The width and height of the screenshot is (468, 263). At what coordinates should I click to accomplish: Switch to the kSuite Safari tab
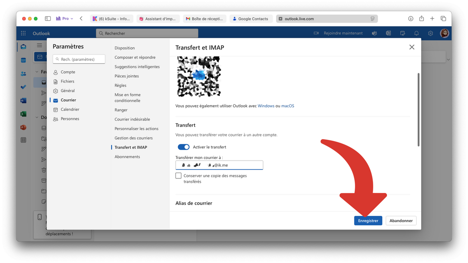(x=112, y=19)
